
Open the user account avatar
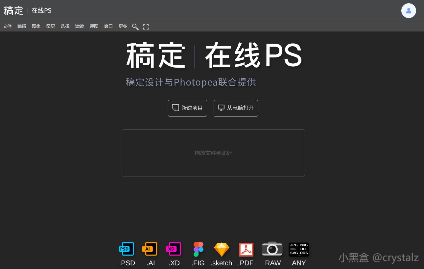(409, 10)
